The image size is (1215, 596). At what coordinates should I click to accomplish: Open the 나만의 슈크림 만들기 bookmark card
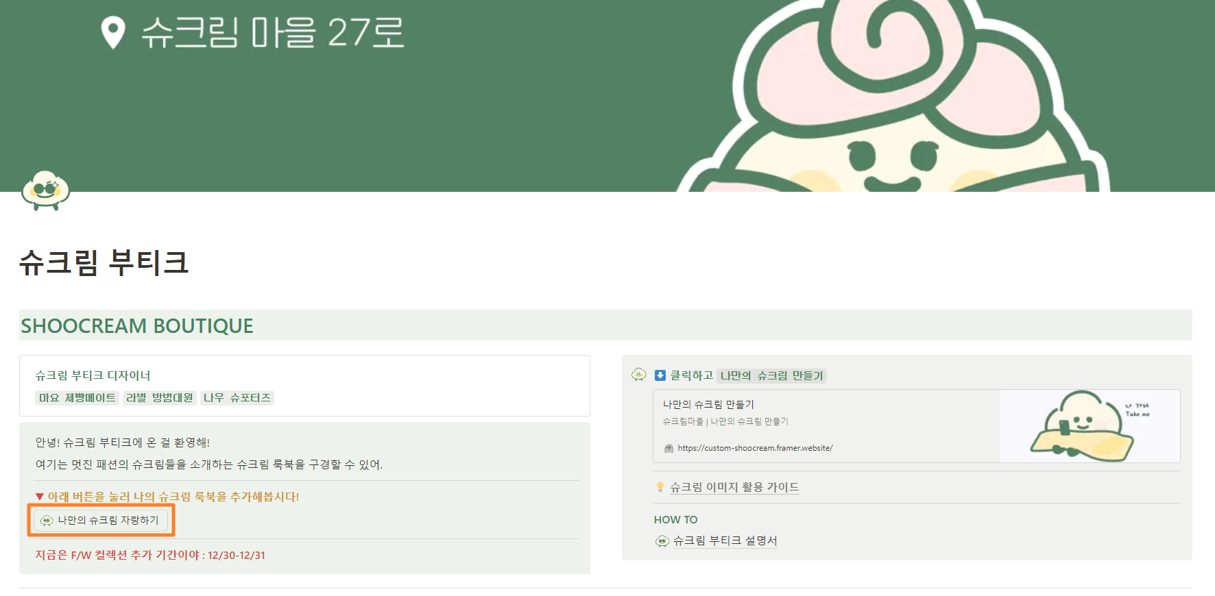click(x=917, y=426)
